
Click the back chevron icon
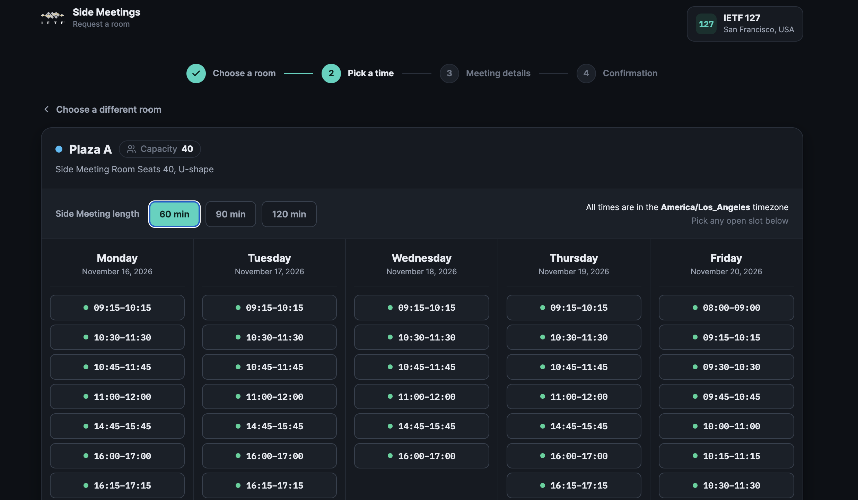click(x=46, y=109)
